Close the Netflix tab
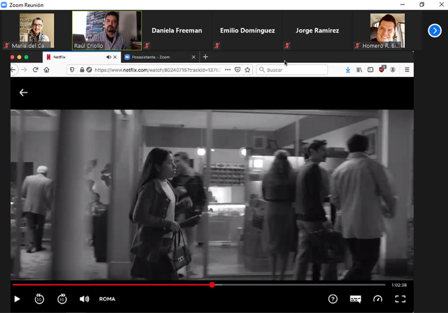 point(115,57)
